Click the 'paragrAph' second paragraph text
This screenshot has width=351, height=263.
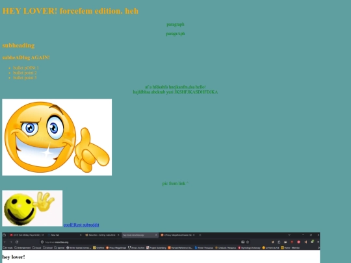(x=175, y=34)
